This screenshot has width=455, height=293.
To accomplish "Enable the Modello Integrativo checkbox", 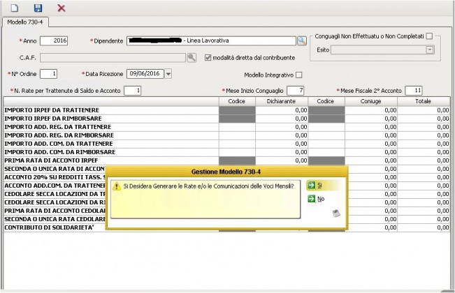I will click(x=299, y=75).
